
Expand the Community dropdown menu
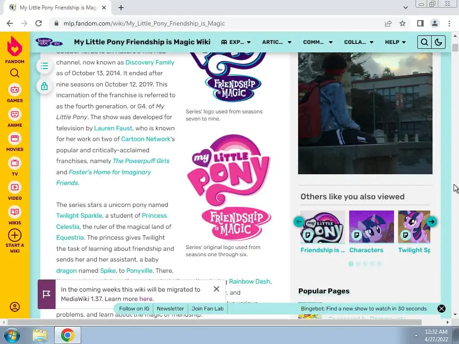[x=318, y=42]
